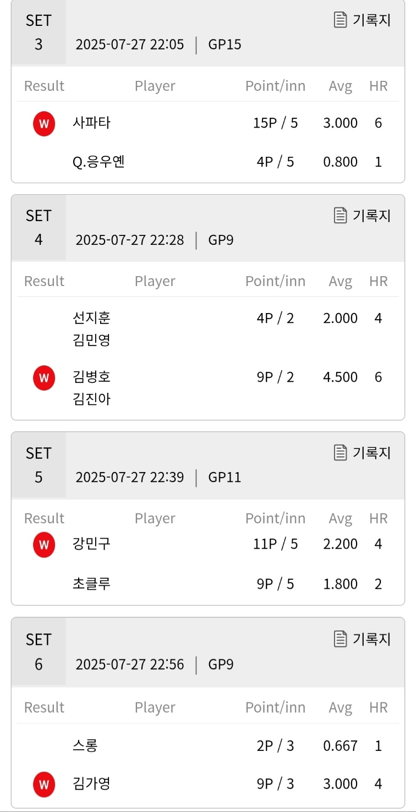Open the 기록지 document icon for SET 4
Image resolution: width=416 pixels, height=812 pixels.
point(341,215)
